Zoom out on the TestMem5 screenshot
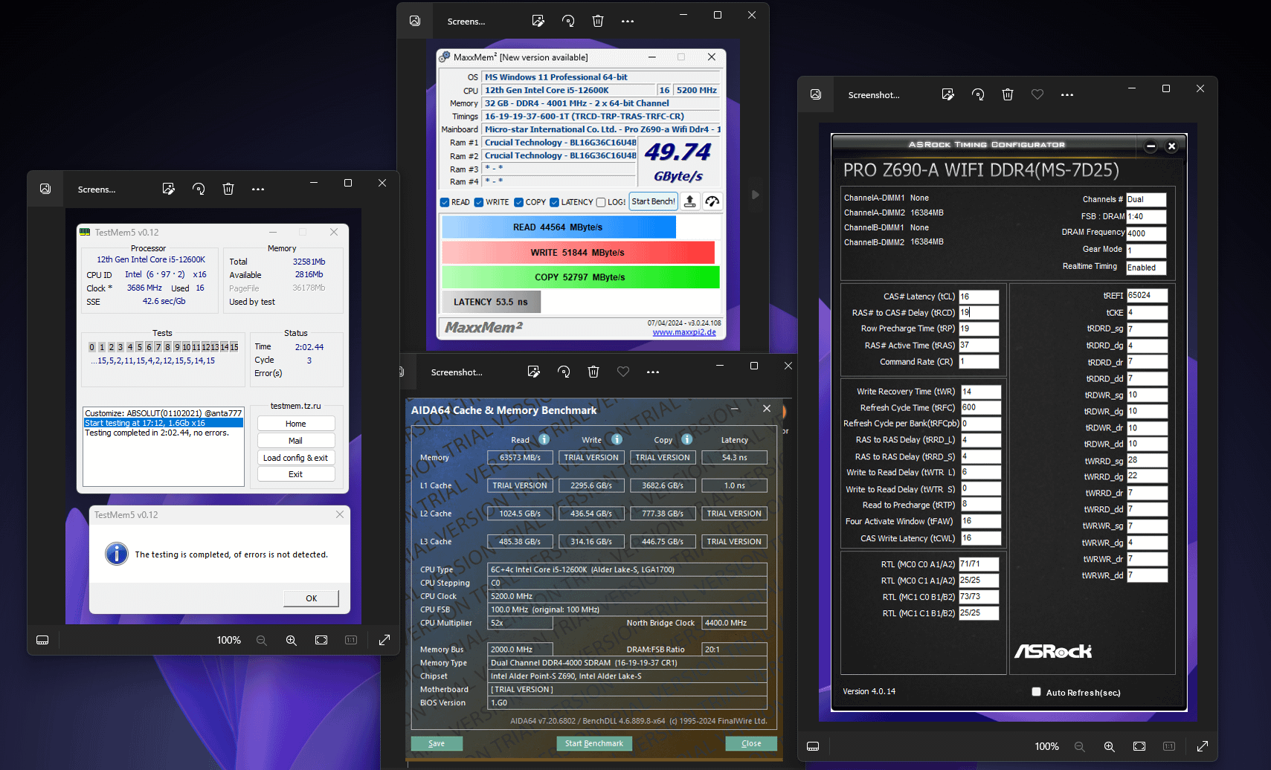 [x=262, y=640]
